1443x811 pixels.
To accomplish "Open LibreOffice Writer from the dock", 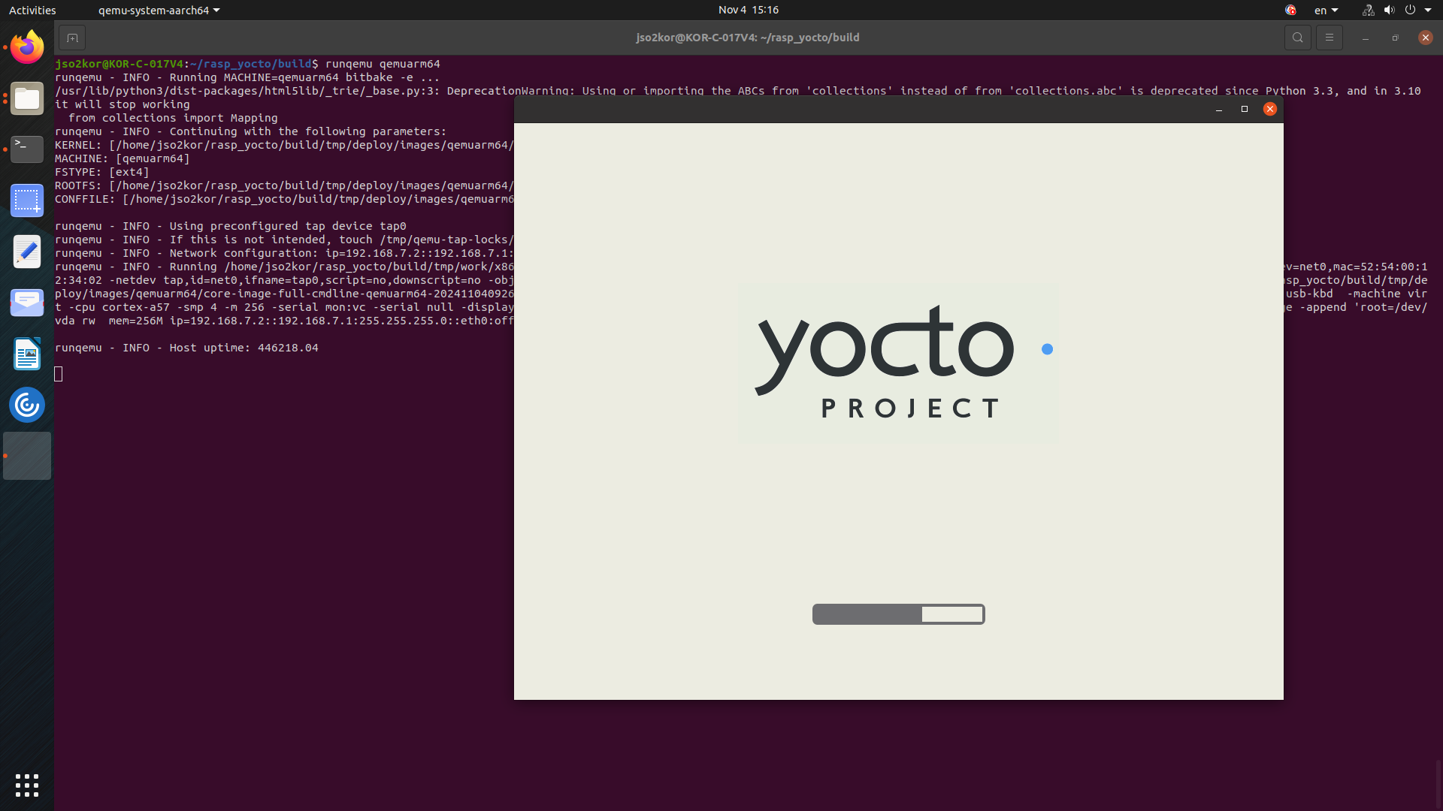I will [27, 354].
